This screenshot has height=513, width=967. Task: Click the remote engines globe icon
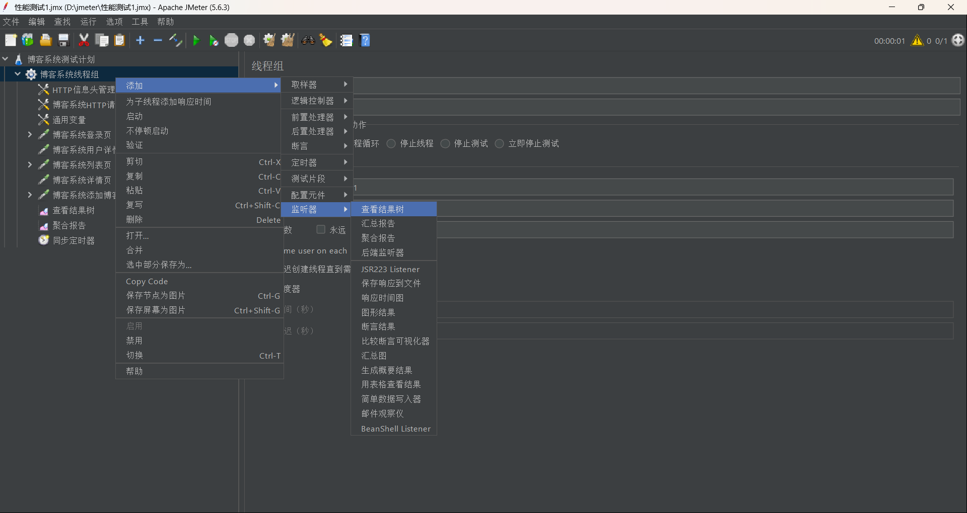click(958, 40)
